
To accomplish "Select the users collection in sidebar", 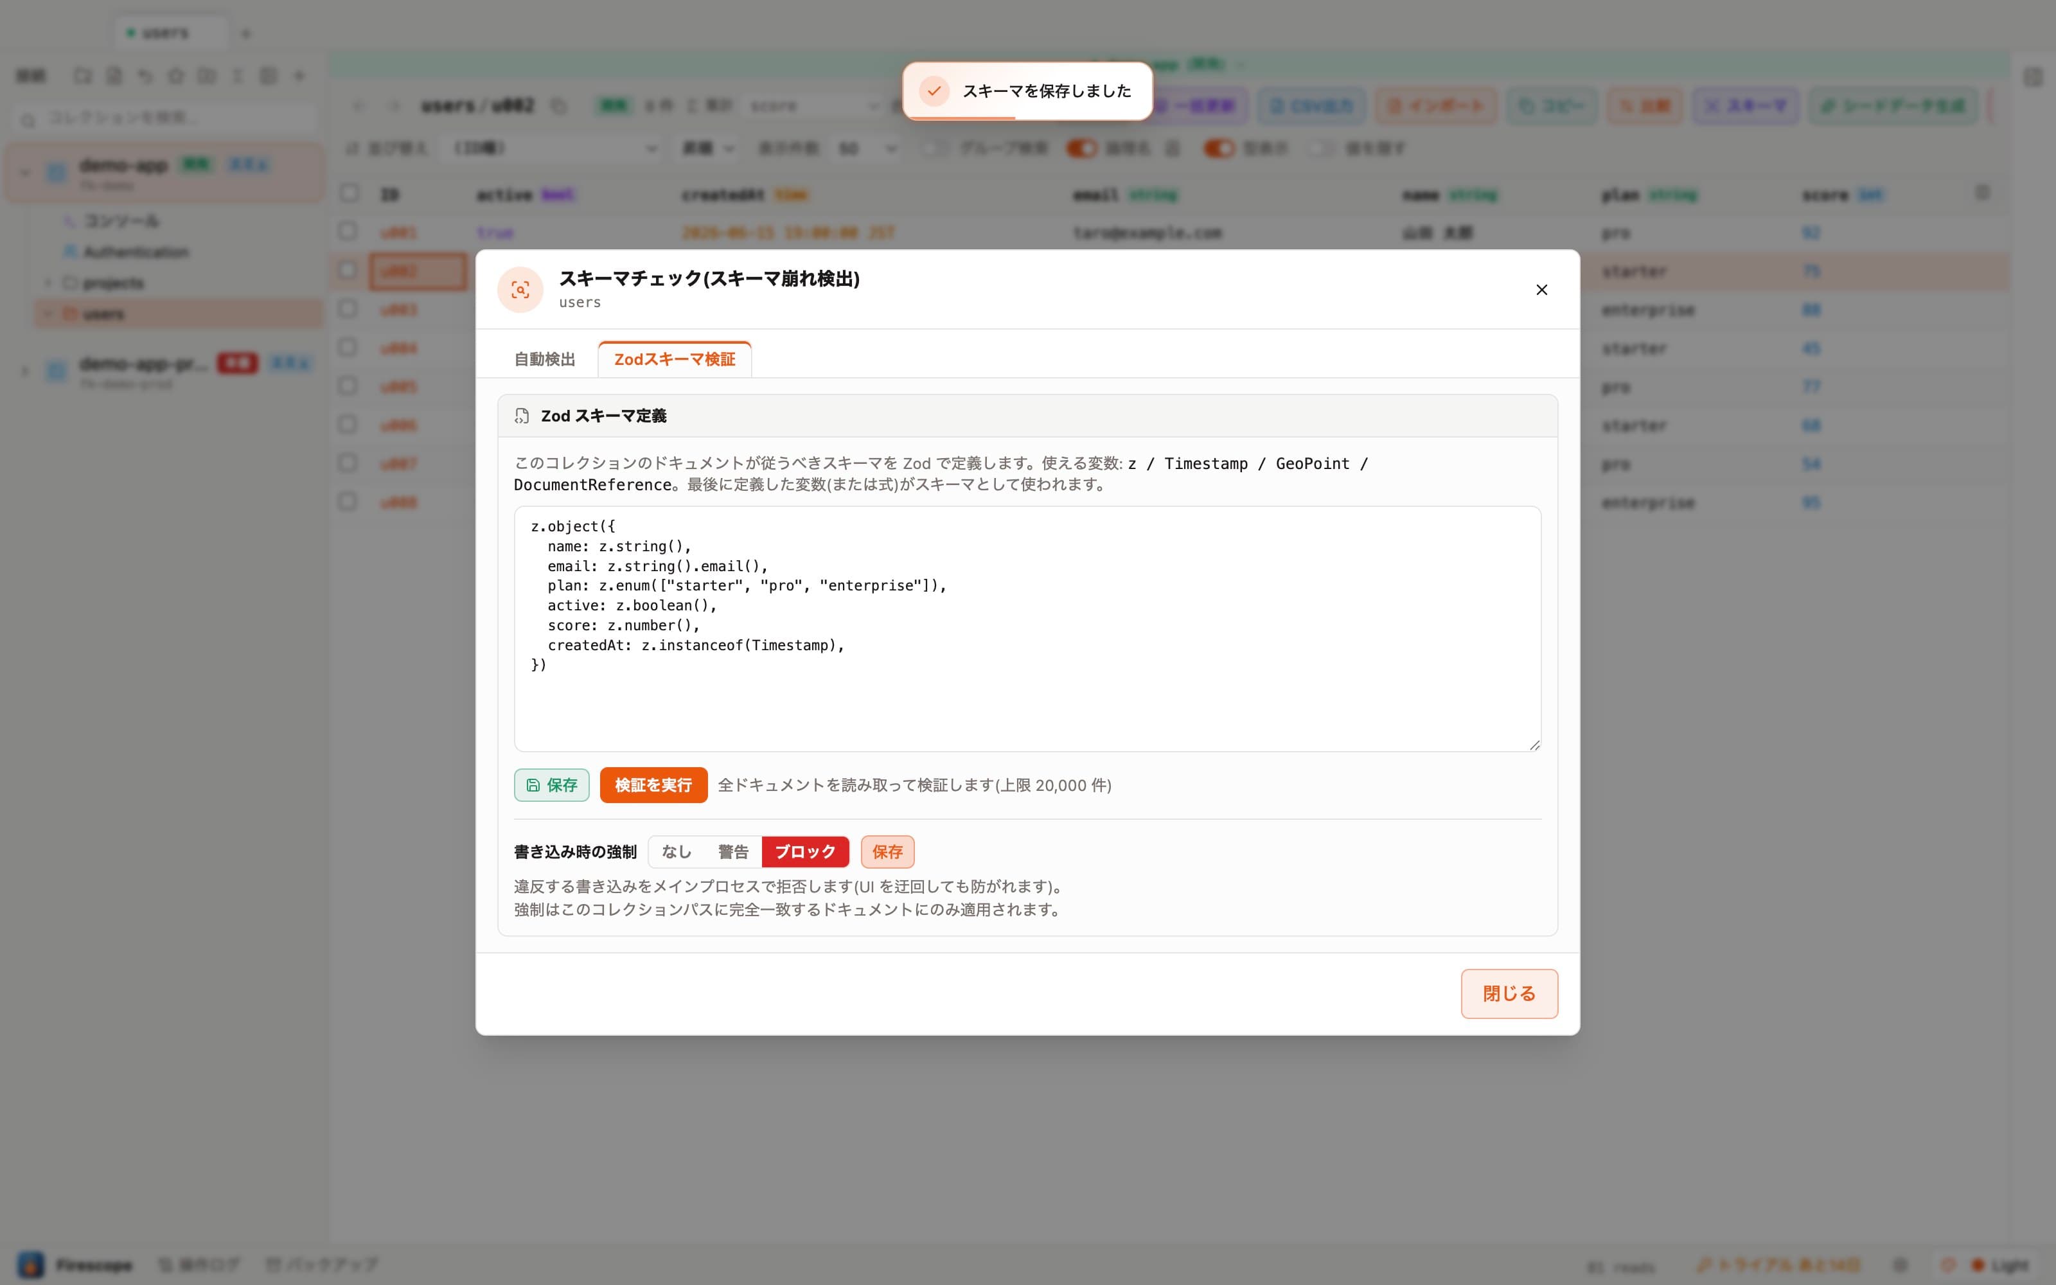I will click(x=179, y=314).
